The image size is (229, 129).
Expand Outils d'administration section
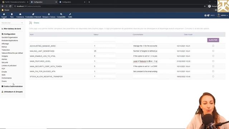(13, 86)
